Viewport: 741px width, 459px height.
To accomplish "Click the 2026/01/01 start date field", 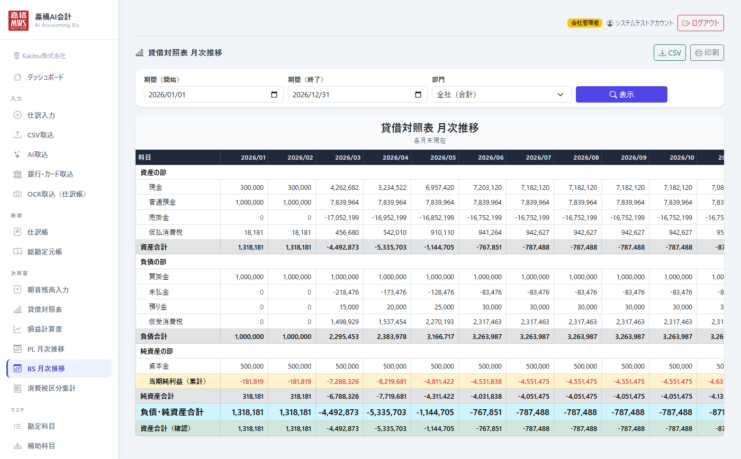I will coord(214,95).
